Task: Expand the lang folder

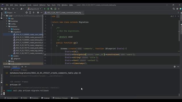Action: pos(7,61)
